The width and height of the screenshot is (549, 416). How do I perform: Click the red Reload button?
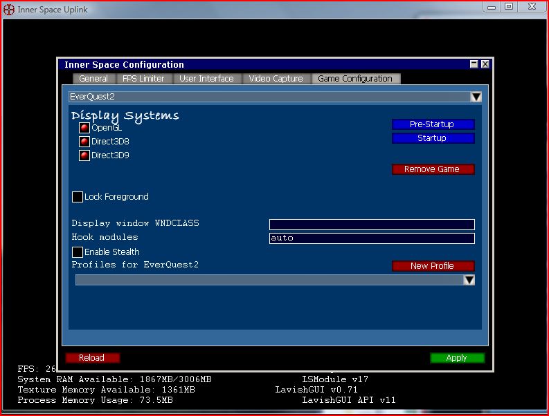coord(93,358)
